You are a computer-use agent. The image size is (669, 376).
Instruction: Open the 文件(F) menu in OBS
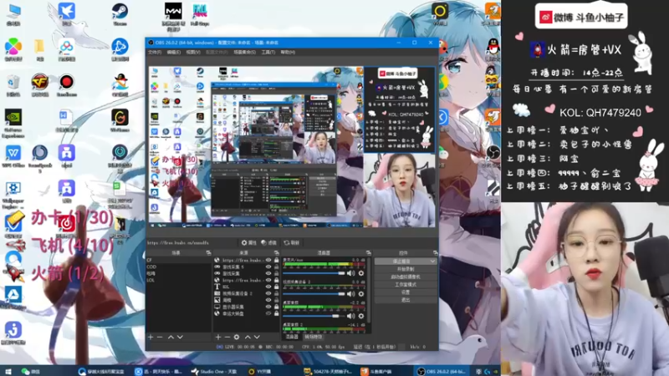pos(155,52)
